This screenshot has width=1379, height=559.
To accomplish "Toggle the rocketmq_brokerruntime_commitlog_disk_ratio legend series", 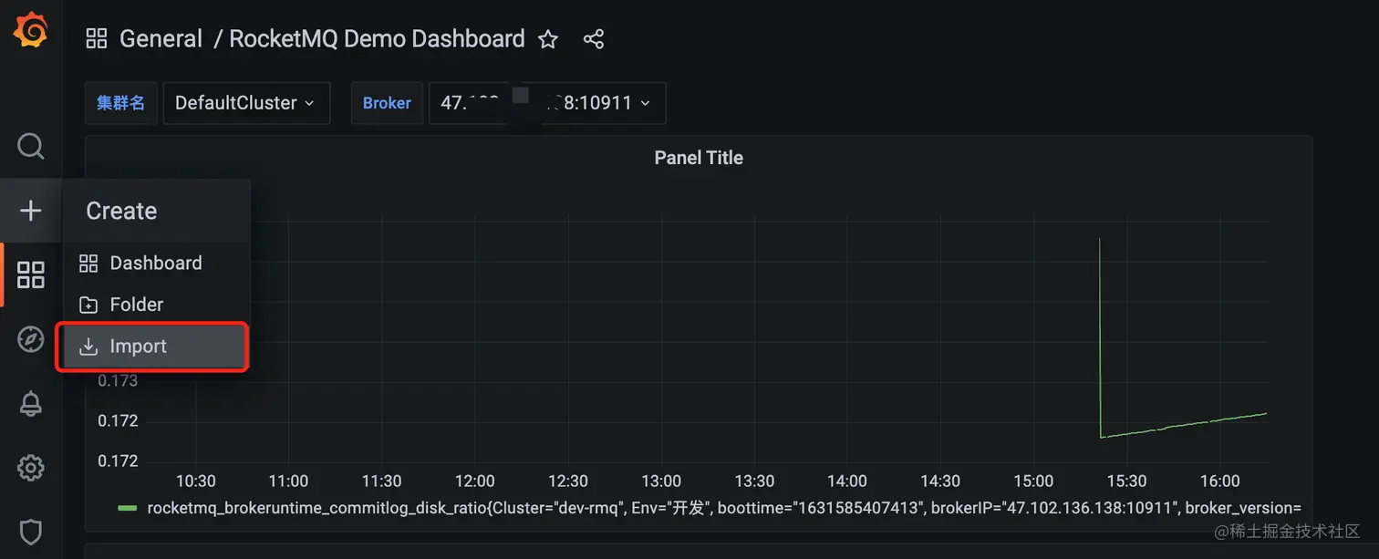I will coord(723,508).
